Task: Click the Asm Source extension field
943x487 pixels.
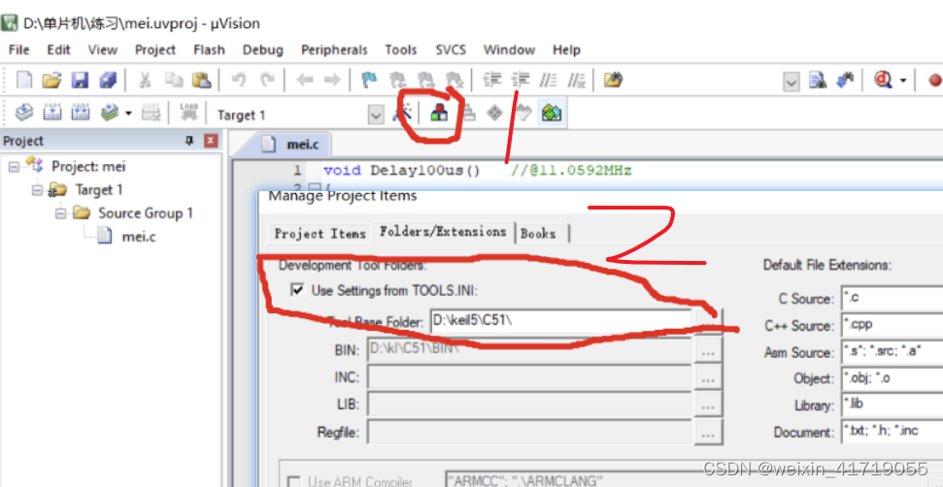Action: [x=892, y=352]
